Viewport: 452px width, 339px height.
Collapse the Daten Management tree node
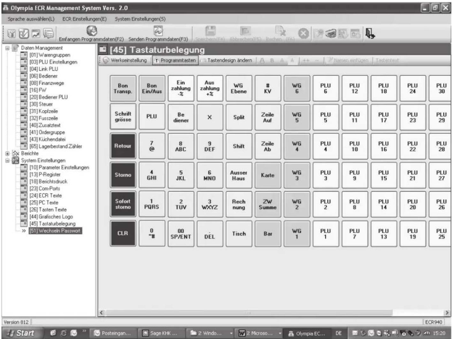7,48
